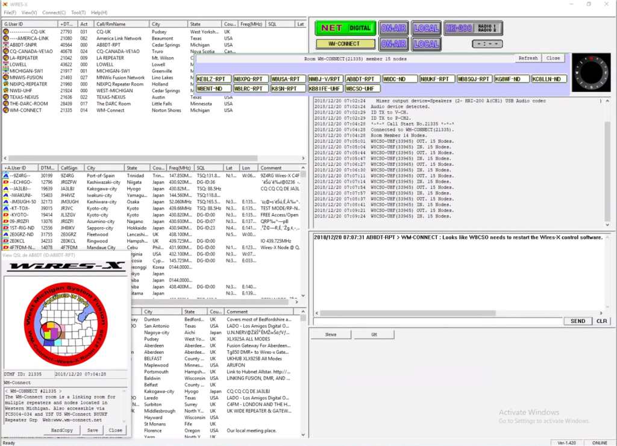Close the WM-CONNECT room member panel
The width and height of the screenshot is (617, 446).
click(553, 58)
